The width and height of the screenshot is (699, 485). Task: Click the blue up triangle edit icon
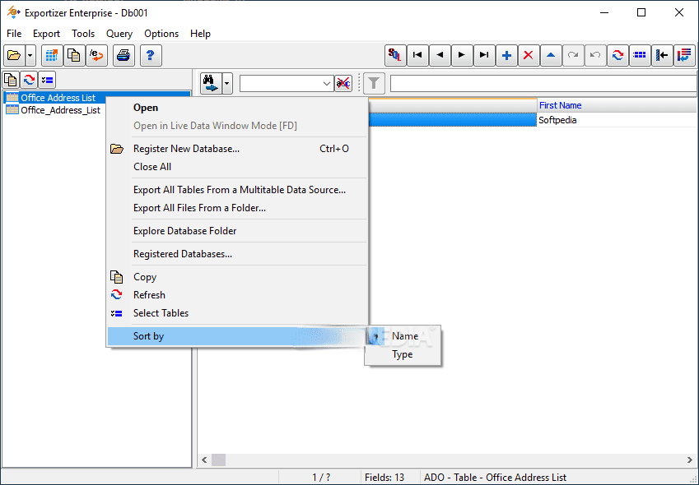(x=551, y=56)
